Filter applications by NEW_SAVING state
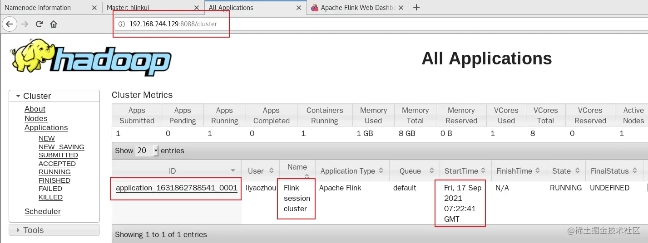 point(61,147)
